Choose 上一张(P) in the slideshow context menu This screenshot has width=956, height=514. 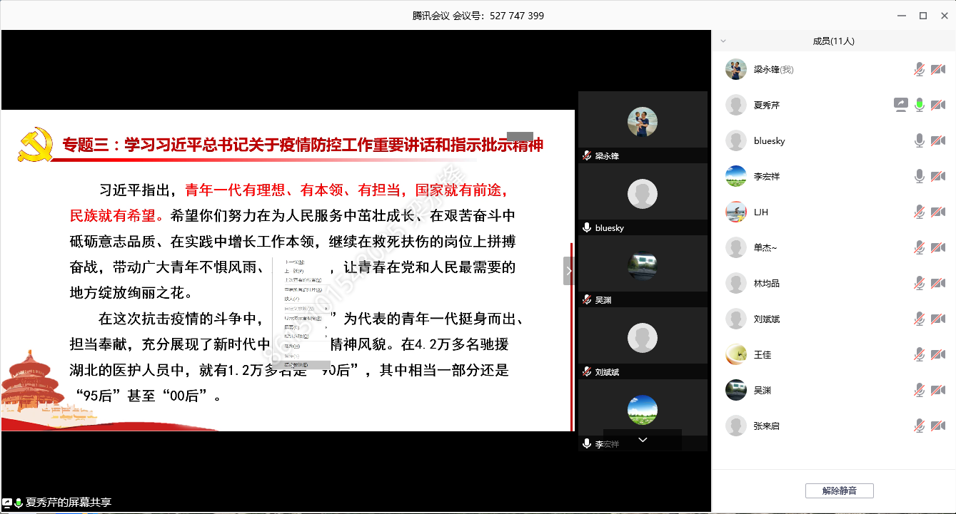coord(301,271)
